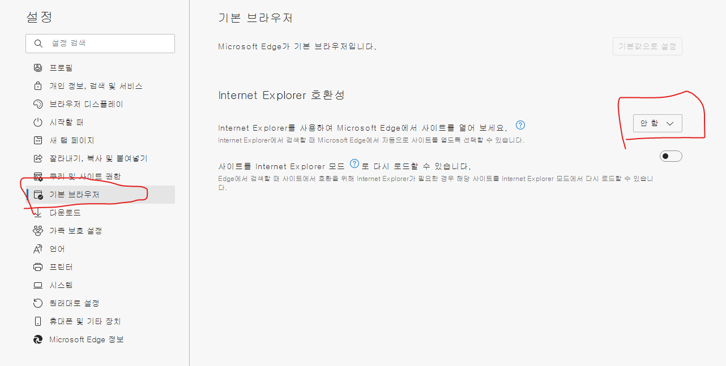This screenshot has width=726, height=366.
Task: Select 기본 브라우저 menu item
Action: click(100, 195)
